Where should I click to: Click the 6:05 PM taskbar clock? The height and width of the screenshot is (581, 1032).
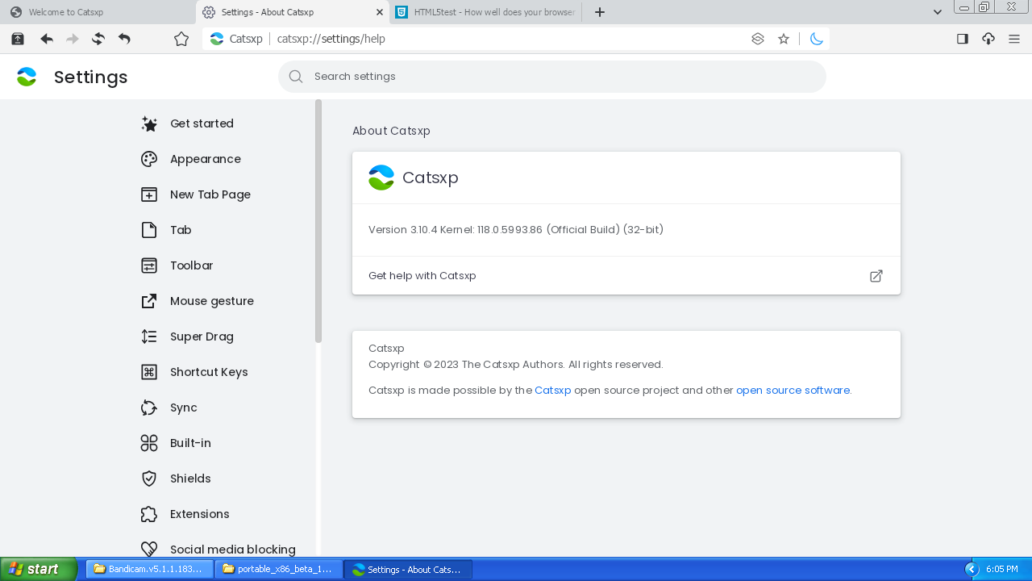1002,569
